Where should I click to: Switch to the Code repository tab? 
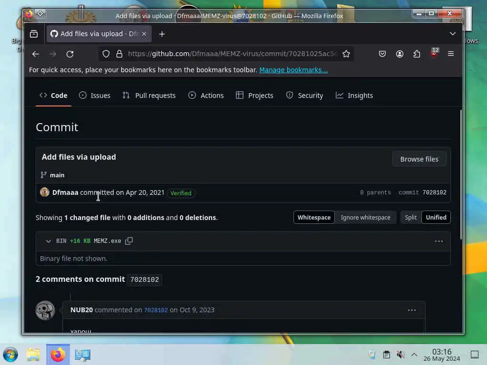[53, 95]
